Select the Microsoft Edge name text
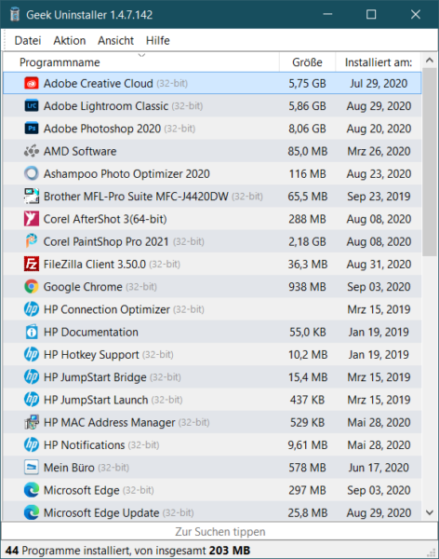This screenshot has width=439, height=559. pos(82,490)
